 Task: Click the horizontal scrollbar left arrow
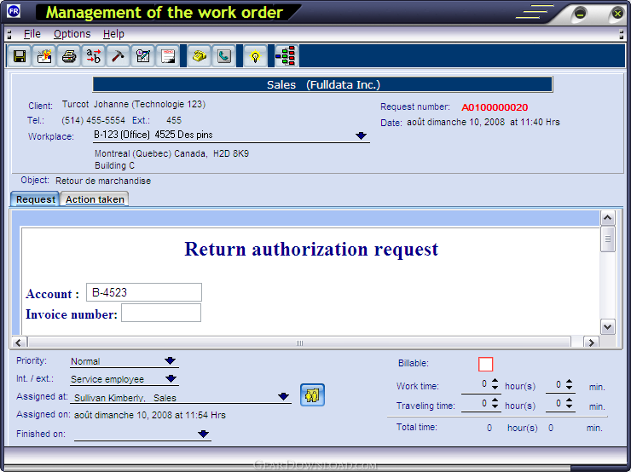point(18,342)
